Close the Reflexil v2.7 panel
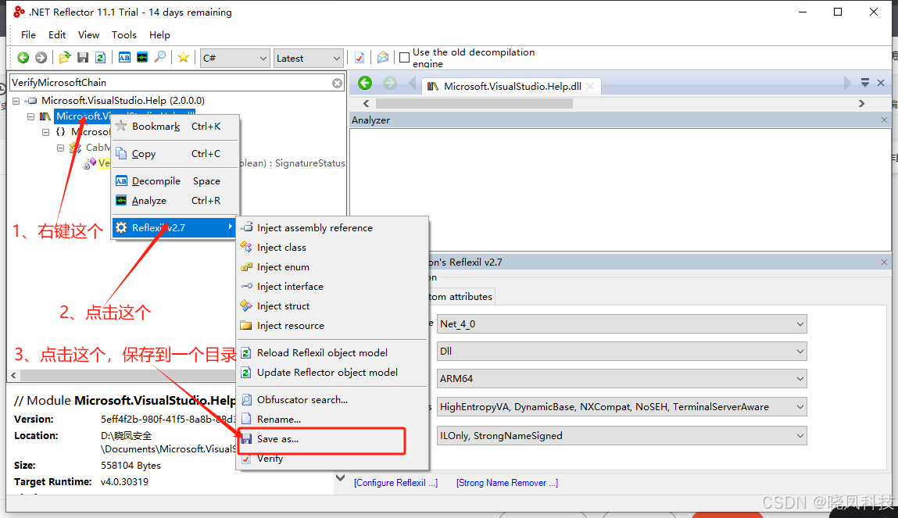Viewport: 898px width, 518px height. tap(884, 263)
